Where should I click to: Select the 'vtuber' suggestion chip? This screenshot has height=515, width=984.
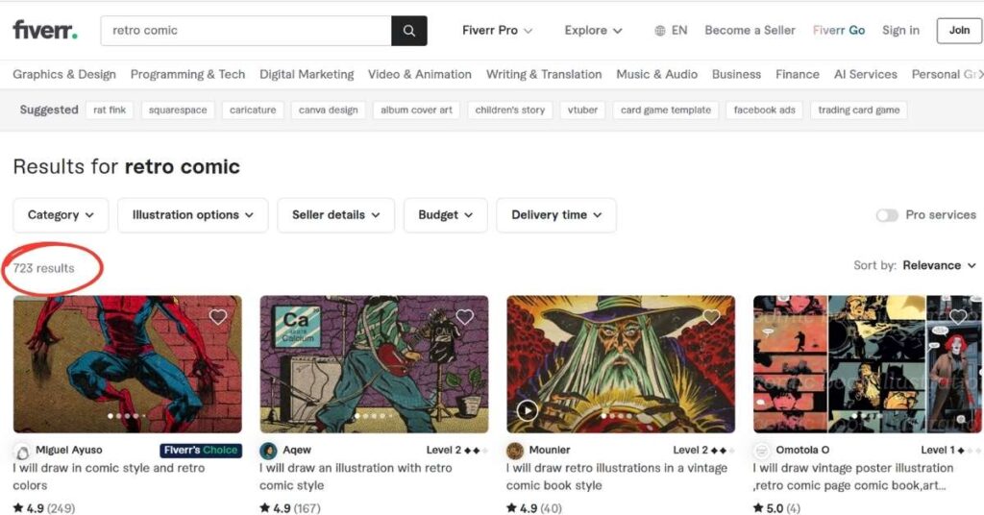(582, 110)
